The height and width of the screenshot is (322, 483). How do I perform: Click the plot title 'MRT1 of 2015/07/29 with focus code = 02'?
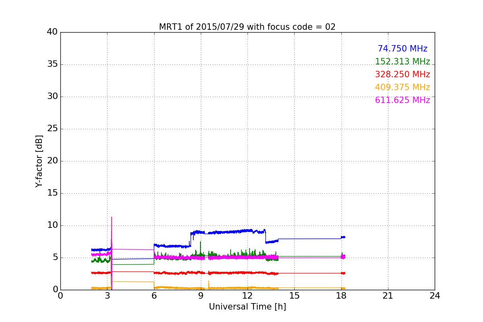[x=247, y=27]
